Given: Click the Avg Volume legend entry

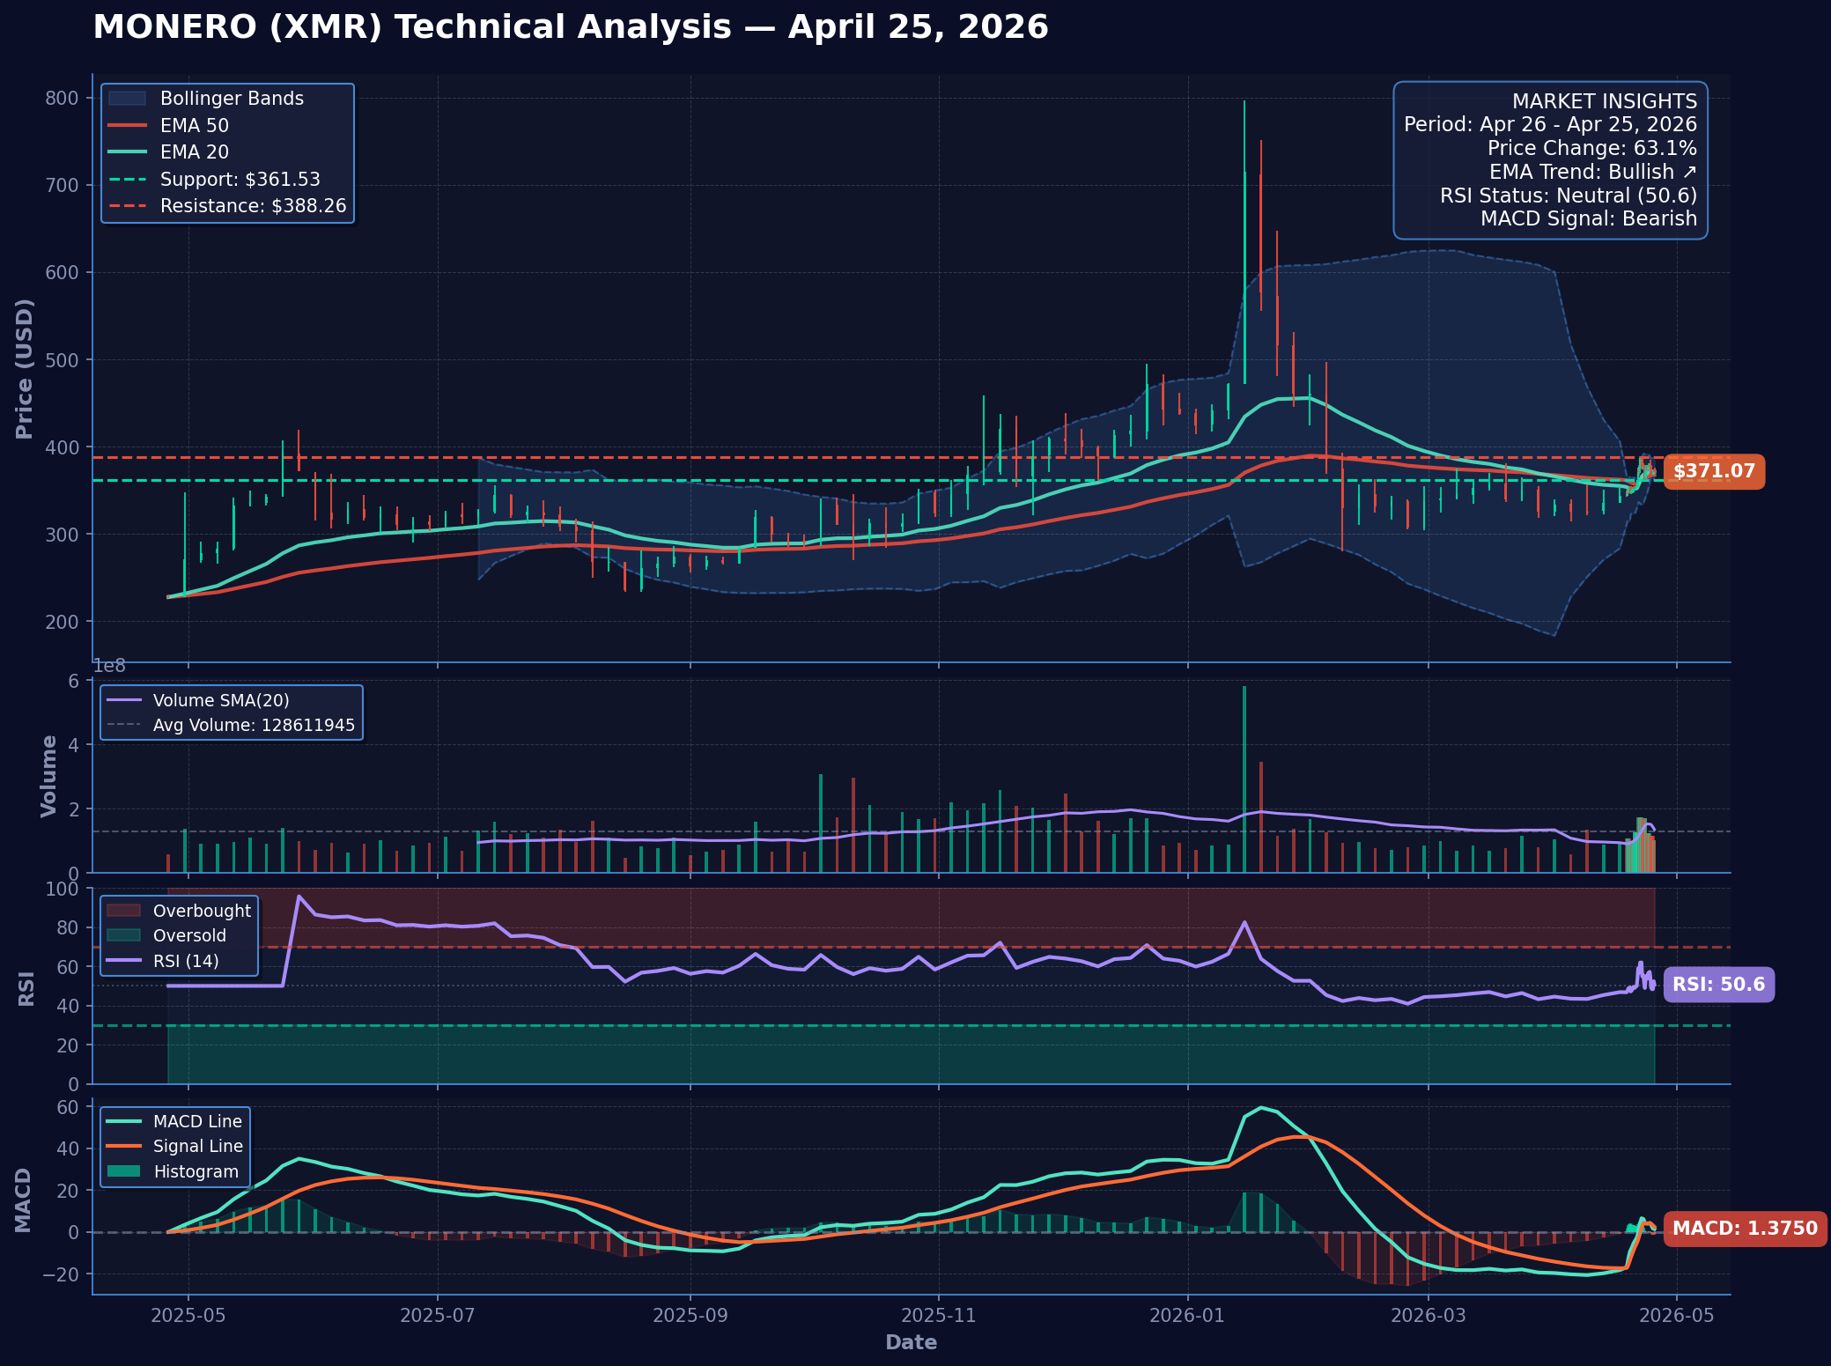Looking at the screenshot, I should [x=253, y=726].
